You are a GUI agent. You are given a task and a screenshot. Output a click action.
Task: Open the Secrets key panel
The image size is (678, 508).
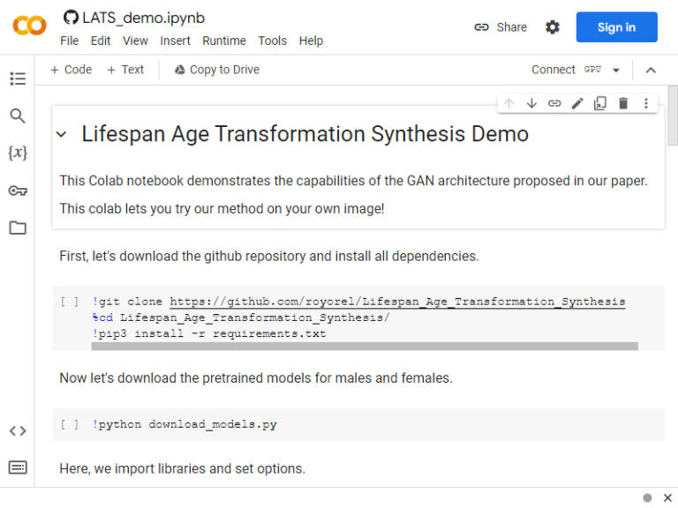tap(18, 190)
